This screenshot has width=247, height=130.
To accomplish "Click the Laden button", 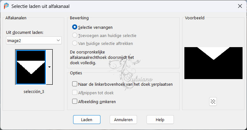I will click(x=87, y=120).
